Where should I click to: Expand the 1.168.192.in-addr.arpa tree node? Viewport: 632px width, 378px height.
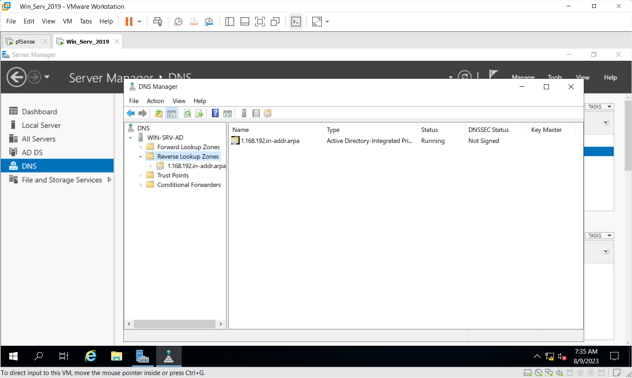151,166
